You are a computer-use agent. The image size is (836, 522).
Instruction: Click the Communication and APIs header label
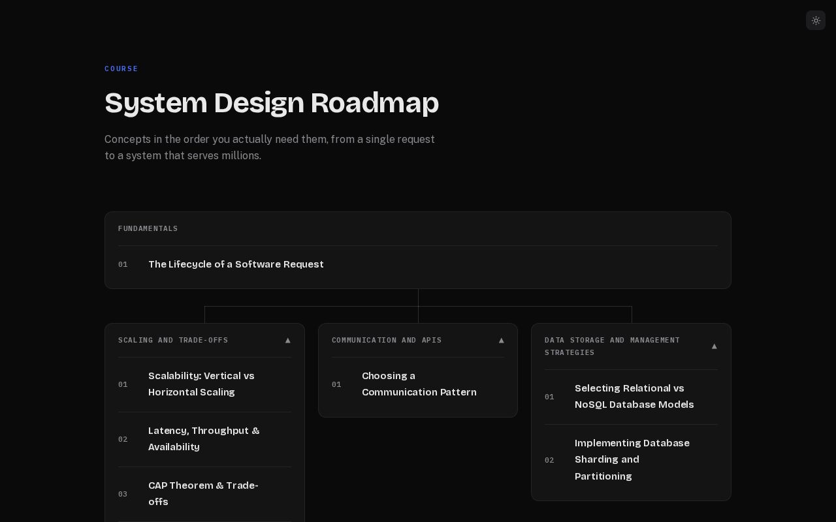pyautogui.click(x=387, y=340)
